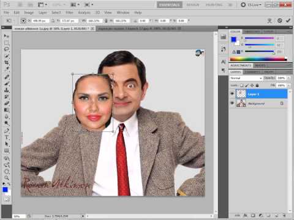Select the Essentials workspace button
Image resolution: width=294 pixels, height=220 pixels.
tap(170, 5)
